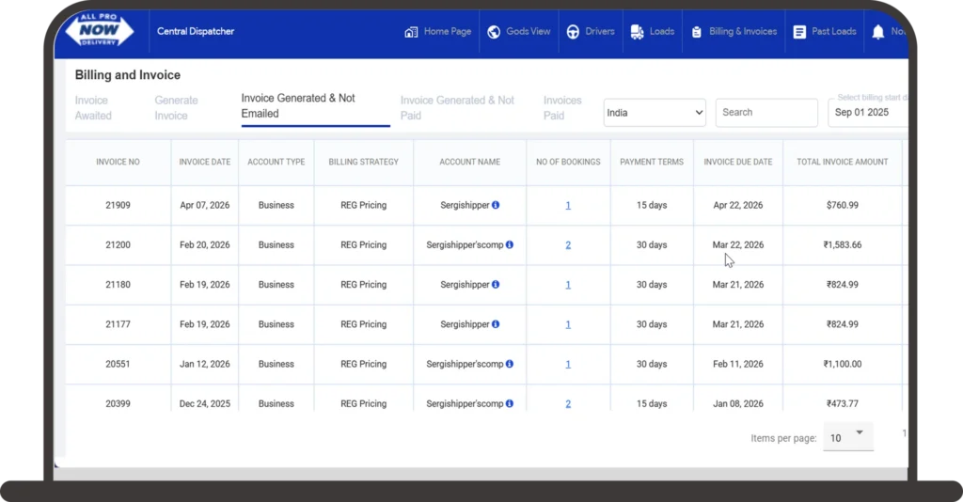The width and height of the screenshot is (963, 502).
Task: Click bookings count link for invoice 20399
Action: [x=568, y=404]
